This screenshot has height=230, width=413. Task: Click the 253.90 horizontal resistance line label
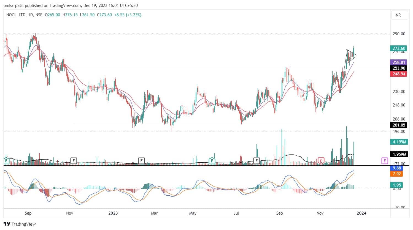[x=399, y=68]
